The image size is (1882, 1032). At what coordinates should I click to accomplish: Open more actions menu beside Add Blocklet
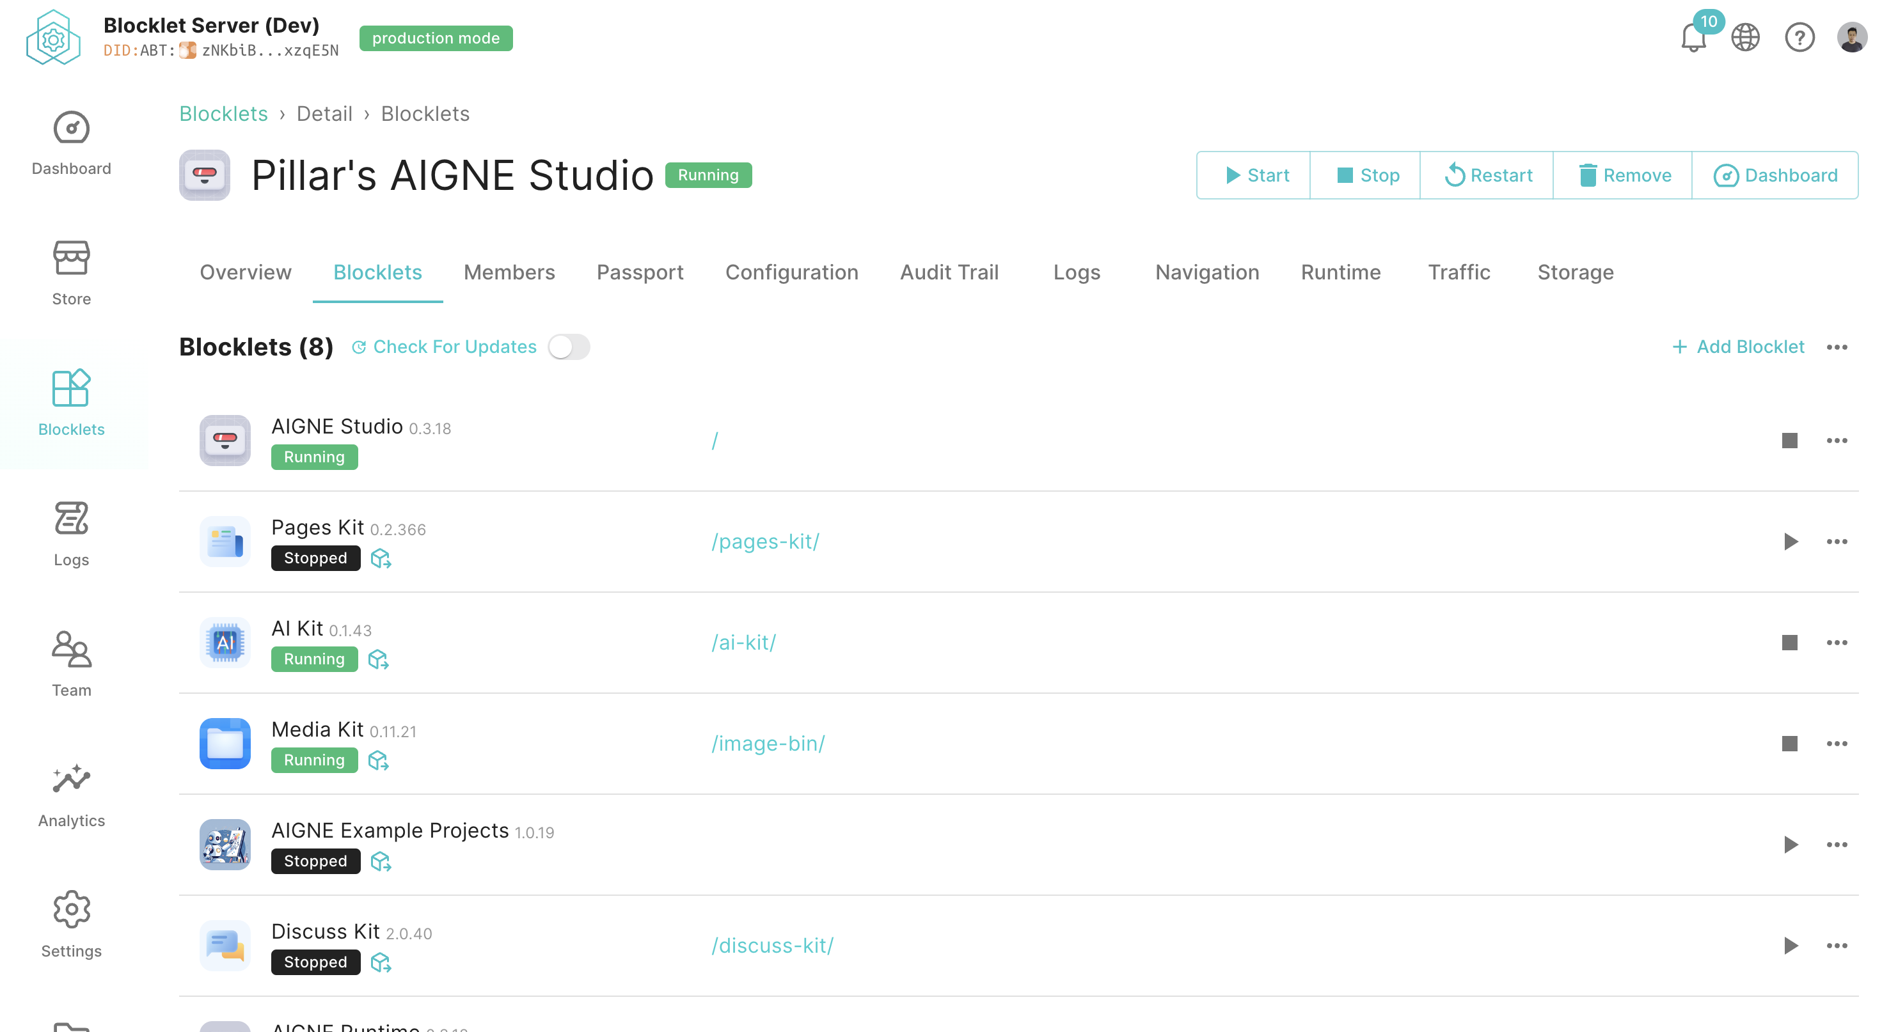tap(1837, 347)
